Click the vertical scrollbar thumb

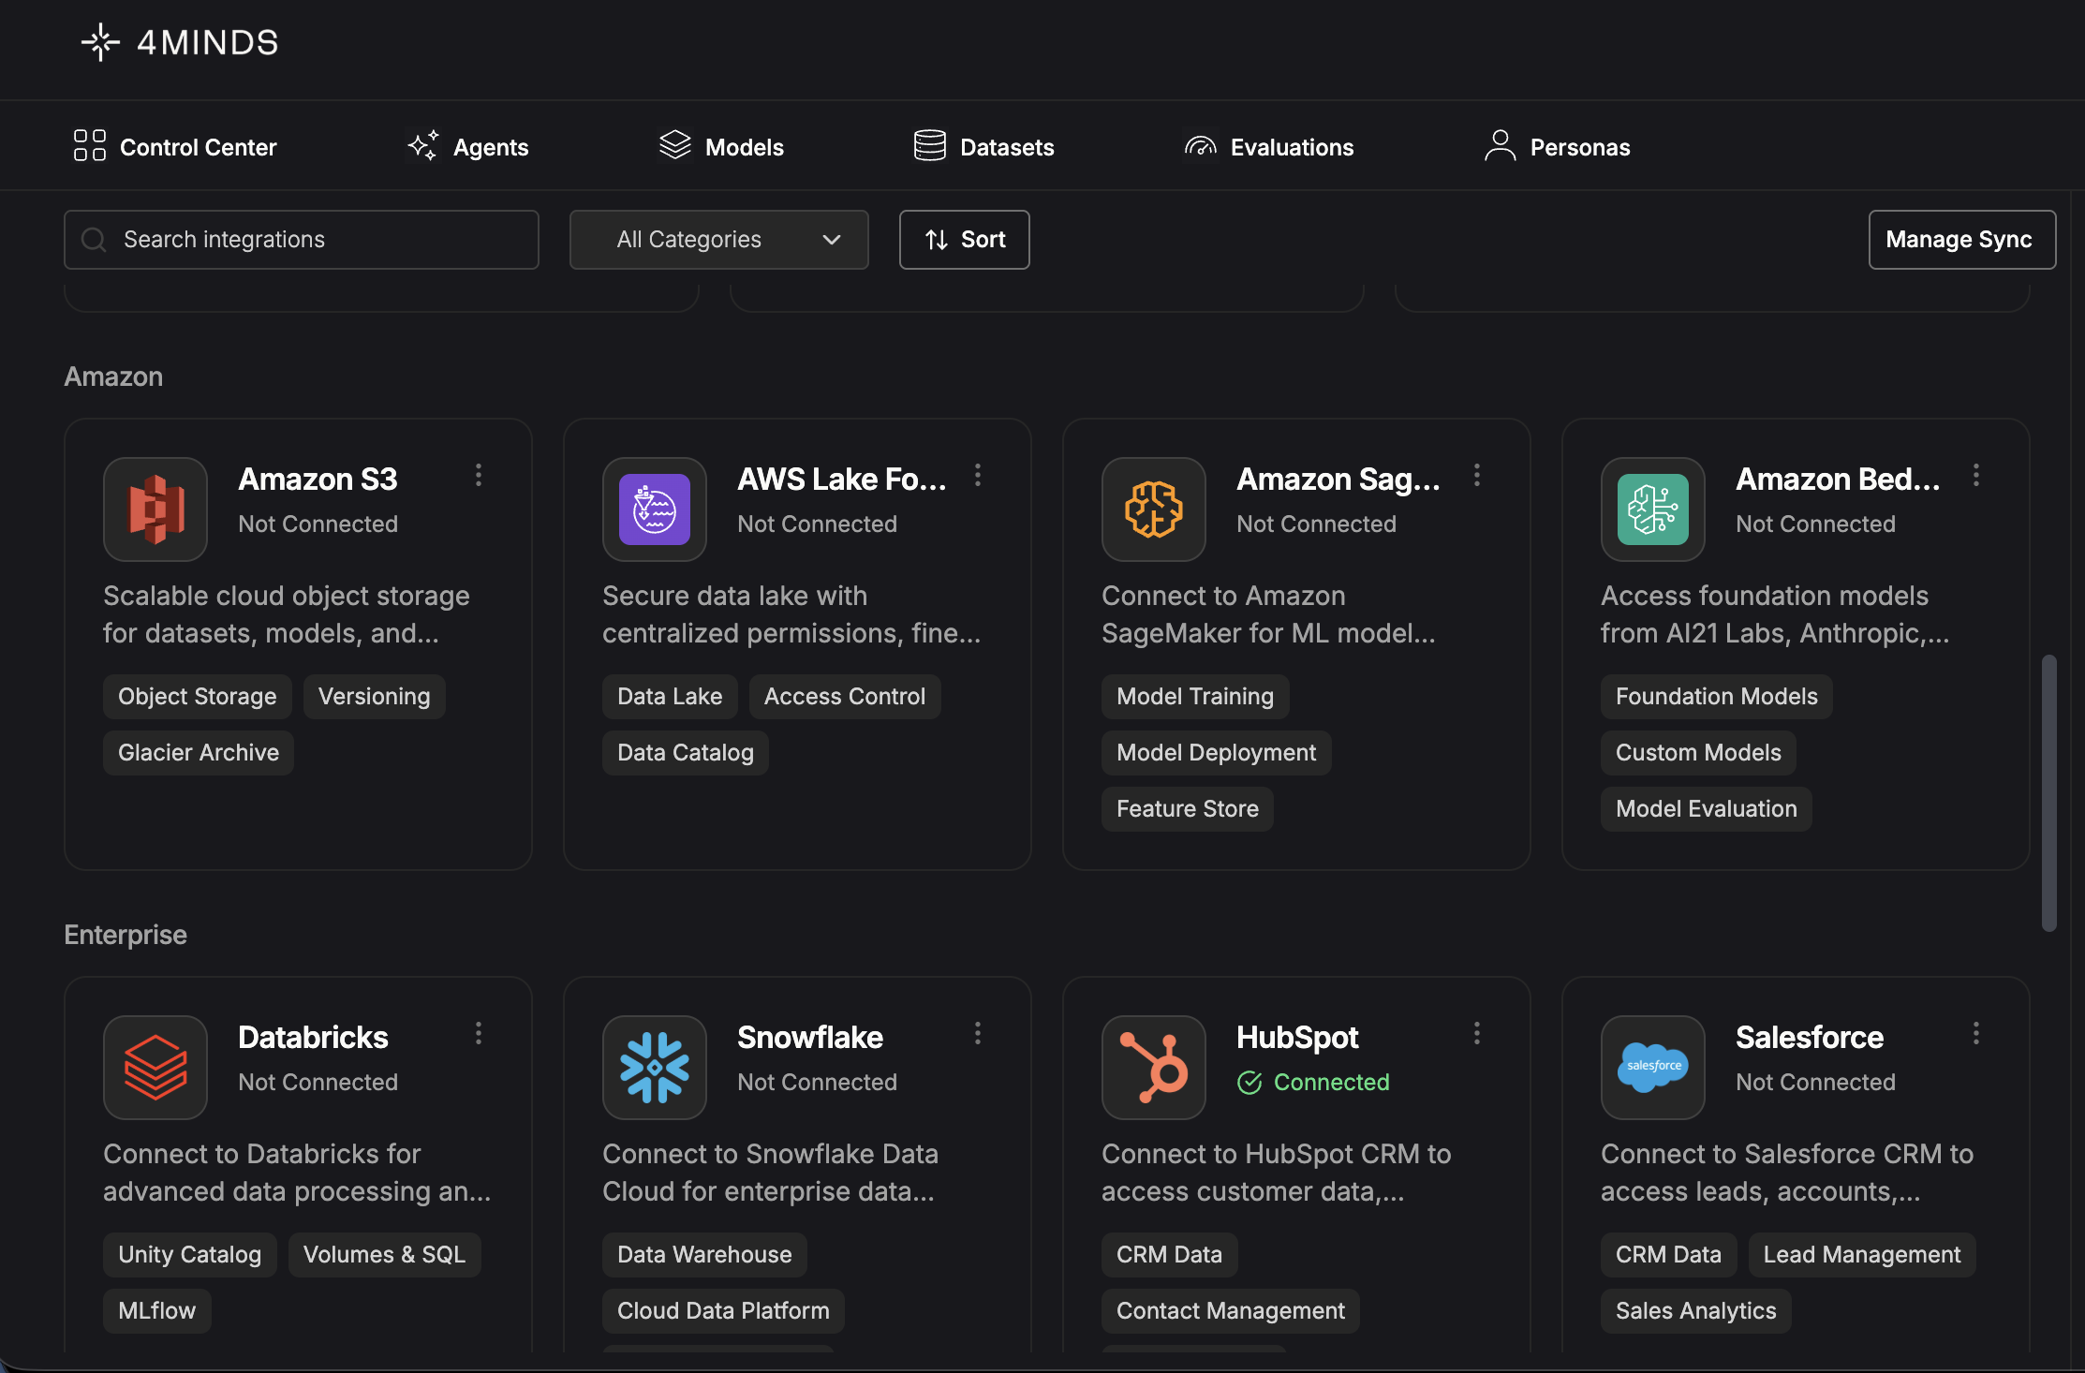coord(2049,792)
